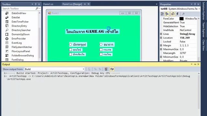Pin the Toolbox panel
The width and height of the screenshot is (207, 116).
tap(36, 4)
